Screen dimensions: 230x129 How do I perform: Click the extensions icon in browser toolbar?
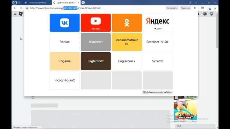coord(202,8)
